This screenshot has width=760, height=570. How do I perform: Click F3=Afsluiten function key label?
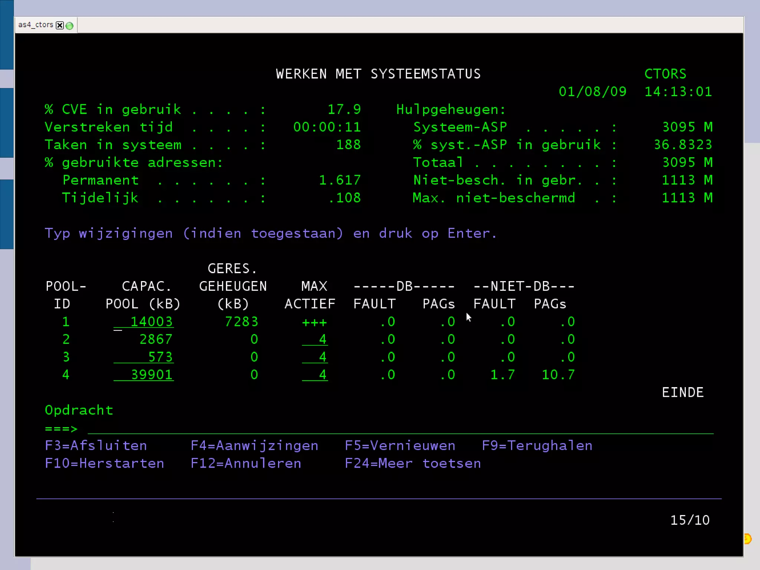[x=96, y=446]
